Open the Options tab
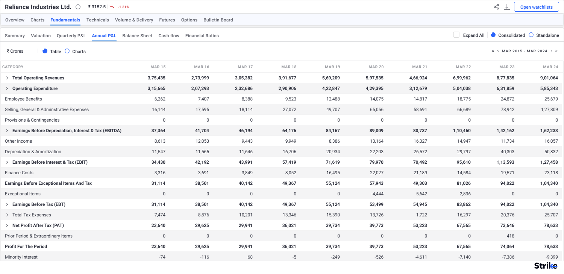This screenshot has height=274, width=564. click(x=189, y=20)
